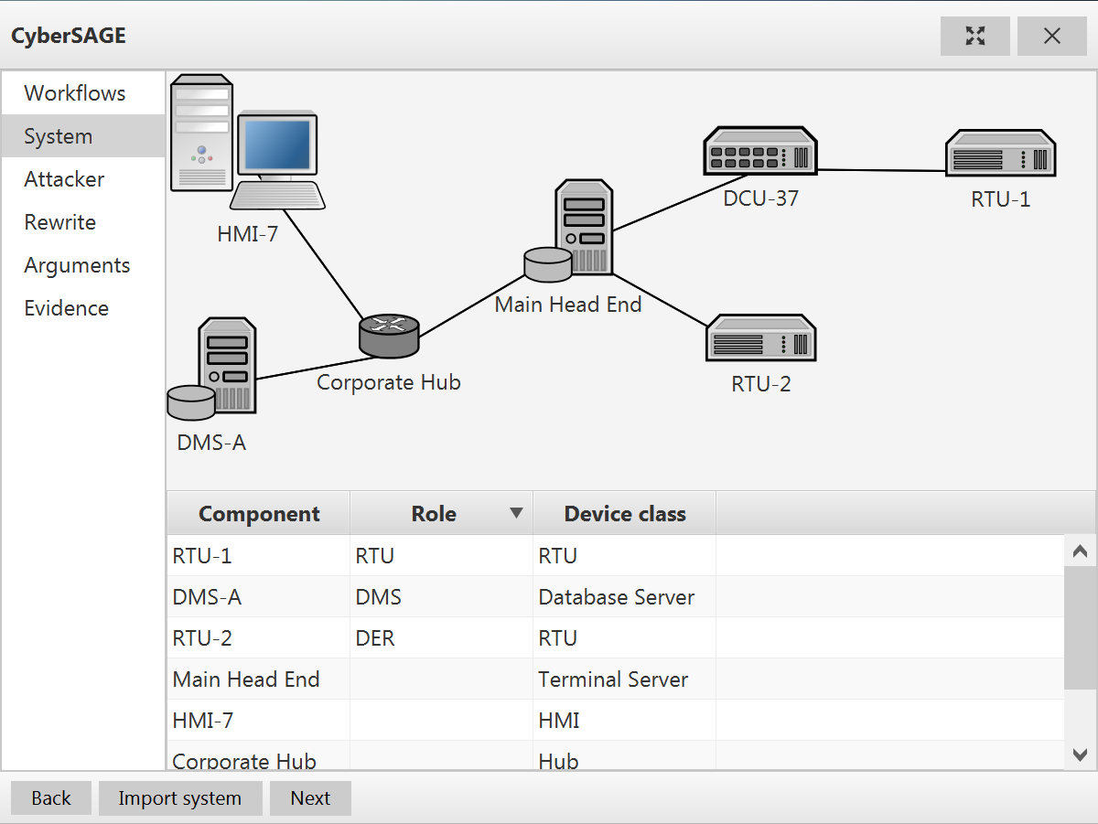The height and width of the screenshot is (824, 1098).
Task: Click the Corporate Hub router icon
Action: [x=389, y=336]
